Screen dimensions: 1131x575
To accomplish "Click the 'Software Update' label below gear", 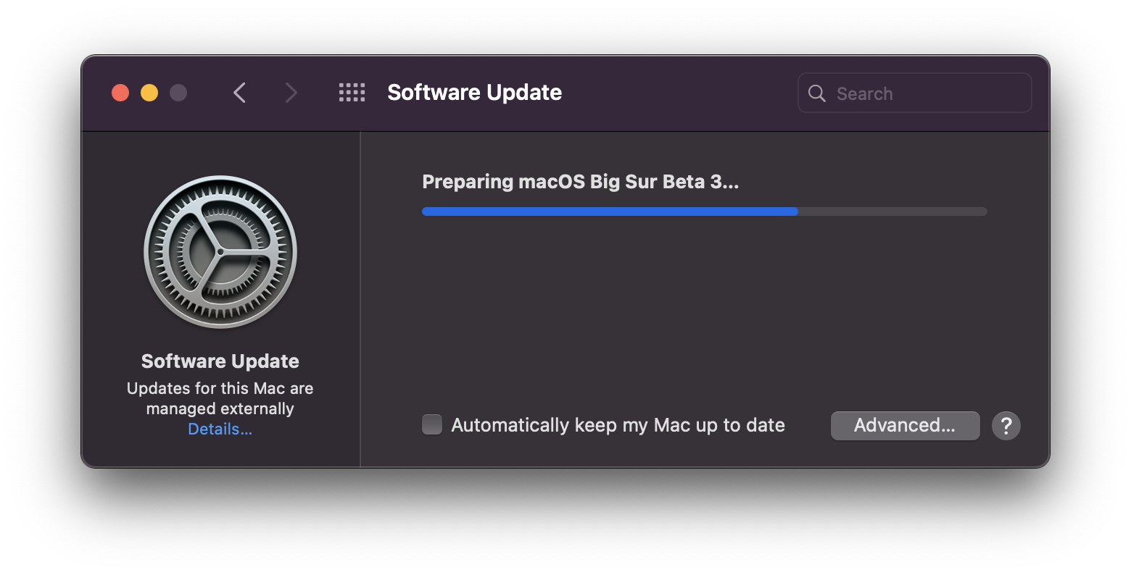I will (220, 361).
